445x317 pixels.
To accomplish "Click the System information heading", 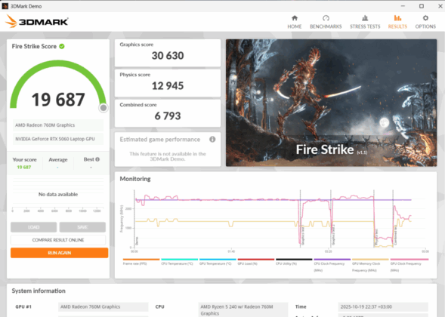I will pyautogui.click(x=39, y=291).
